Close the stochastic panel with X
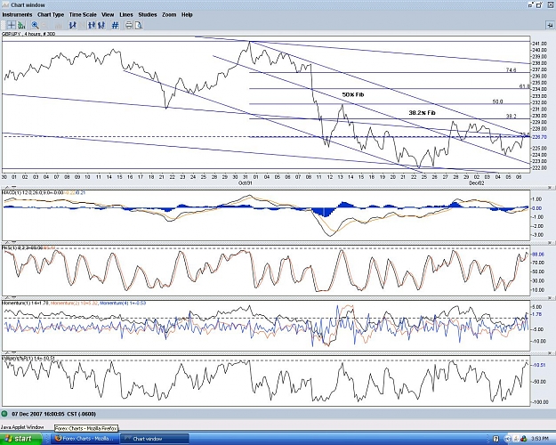Viewport: 556px width, 445px height. click(551, 243)
